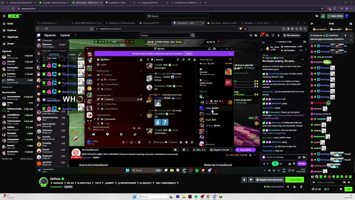Viewport: 355px width, 200px height.
Task: Expand the pinned Kick chat message chevron
Action: 351,40
